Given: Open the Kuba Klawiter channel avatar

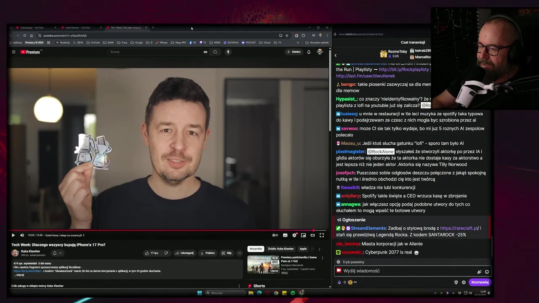Looking at the screenshot, I should coord(15,253).
